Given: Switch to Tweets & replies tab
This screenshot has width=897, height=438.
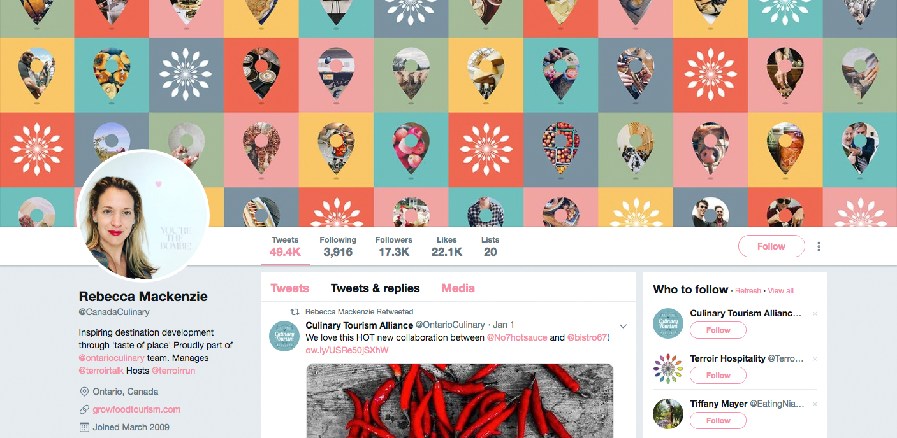Looking at the screenshot, I should [375, 288].
